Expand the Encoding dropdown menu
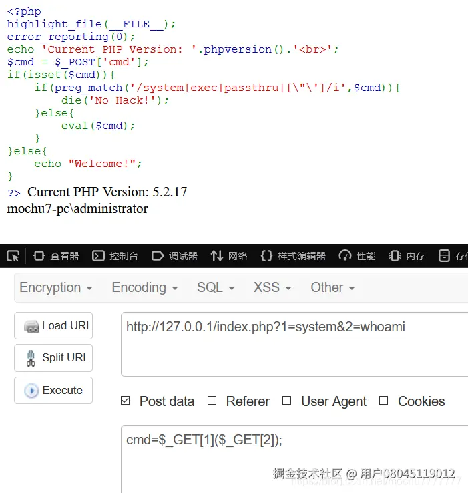 click(x=145, y=287)
